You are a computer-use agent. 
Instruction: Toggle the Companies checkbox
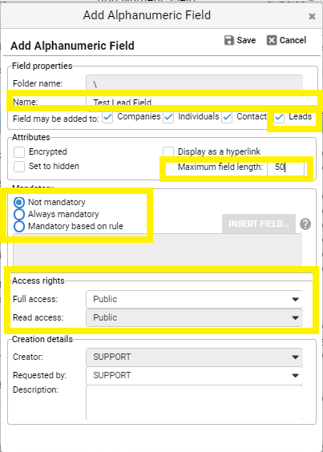click(x=107, y=118)
